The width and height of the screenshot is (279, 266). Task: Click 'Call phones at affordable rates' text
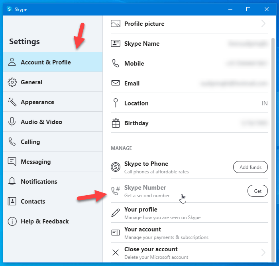[x=156, y=172]
